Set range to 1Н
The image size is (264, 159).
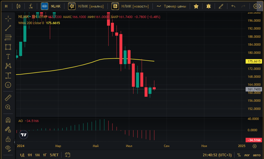point(30,155)
